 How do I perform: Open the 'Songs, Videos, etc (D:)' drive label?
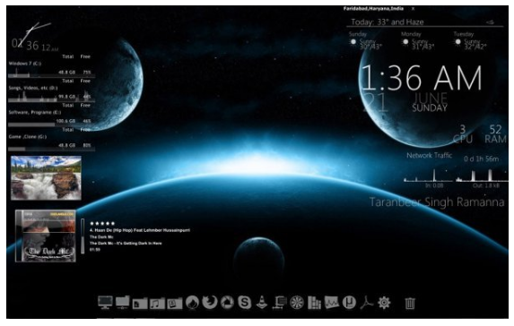point(33,88)
